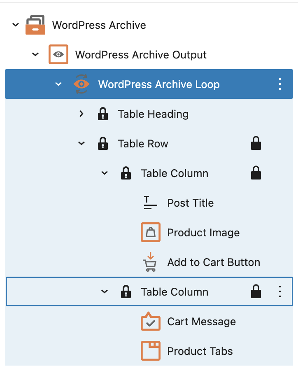
Task: Click the Product Image bag icon
Action: pos(150,232)
